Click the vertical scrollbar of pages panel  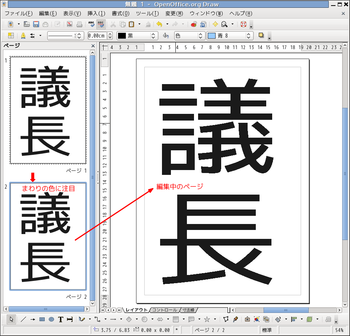pyautogui.click(x=92, y=178)
